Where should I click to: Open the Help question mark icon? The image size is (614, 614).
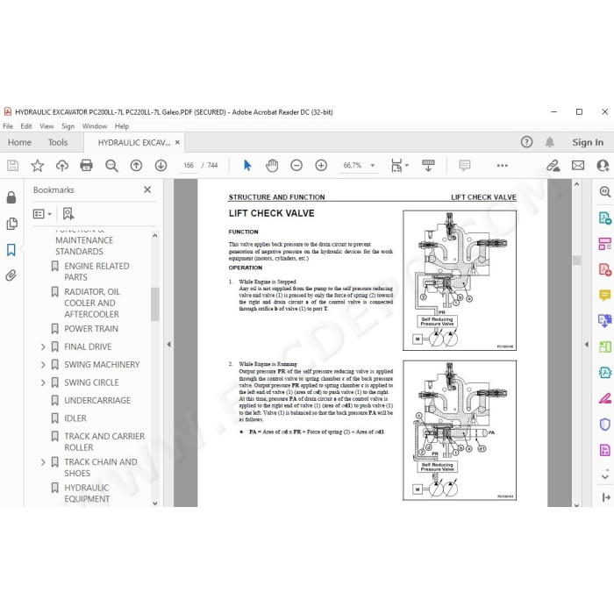(x=526, y=142)
